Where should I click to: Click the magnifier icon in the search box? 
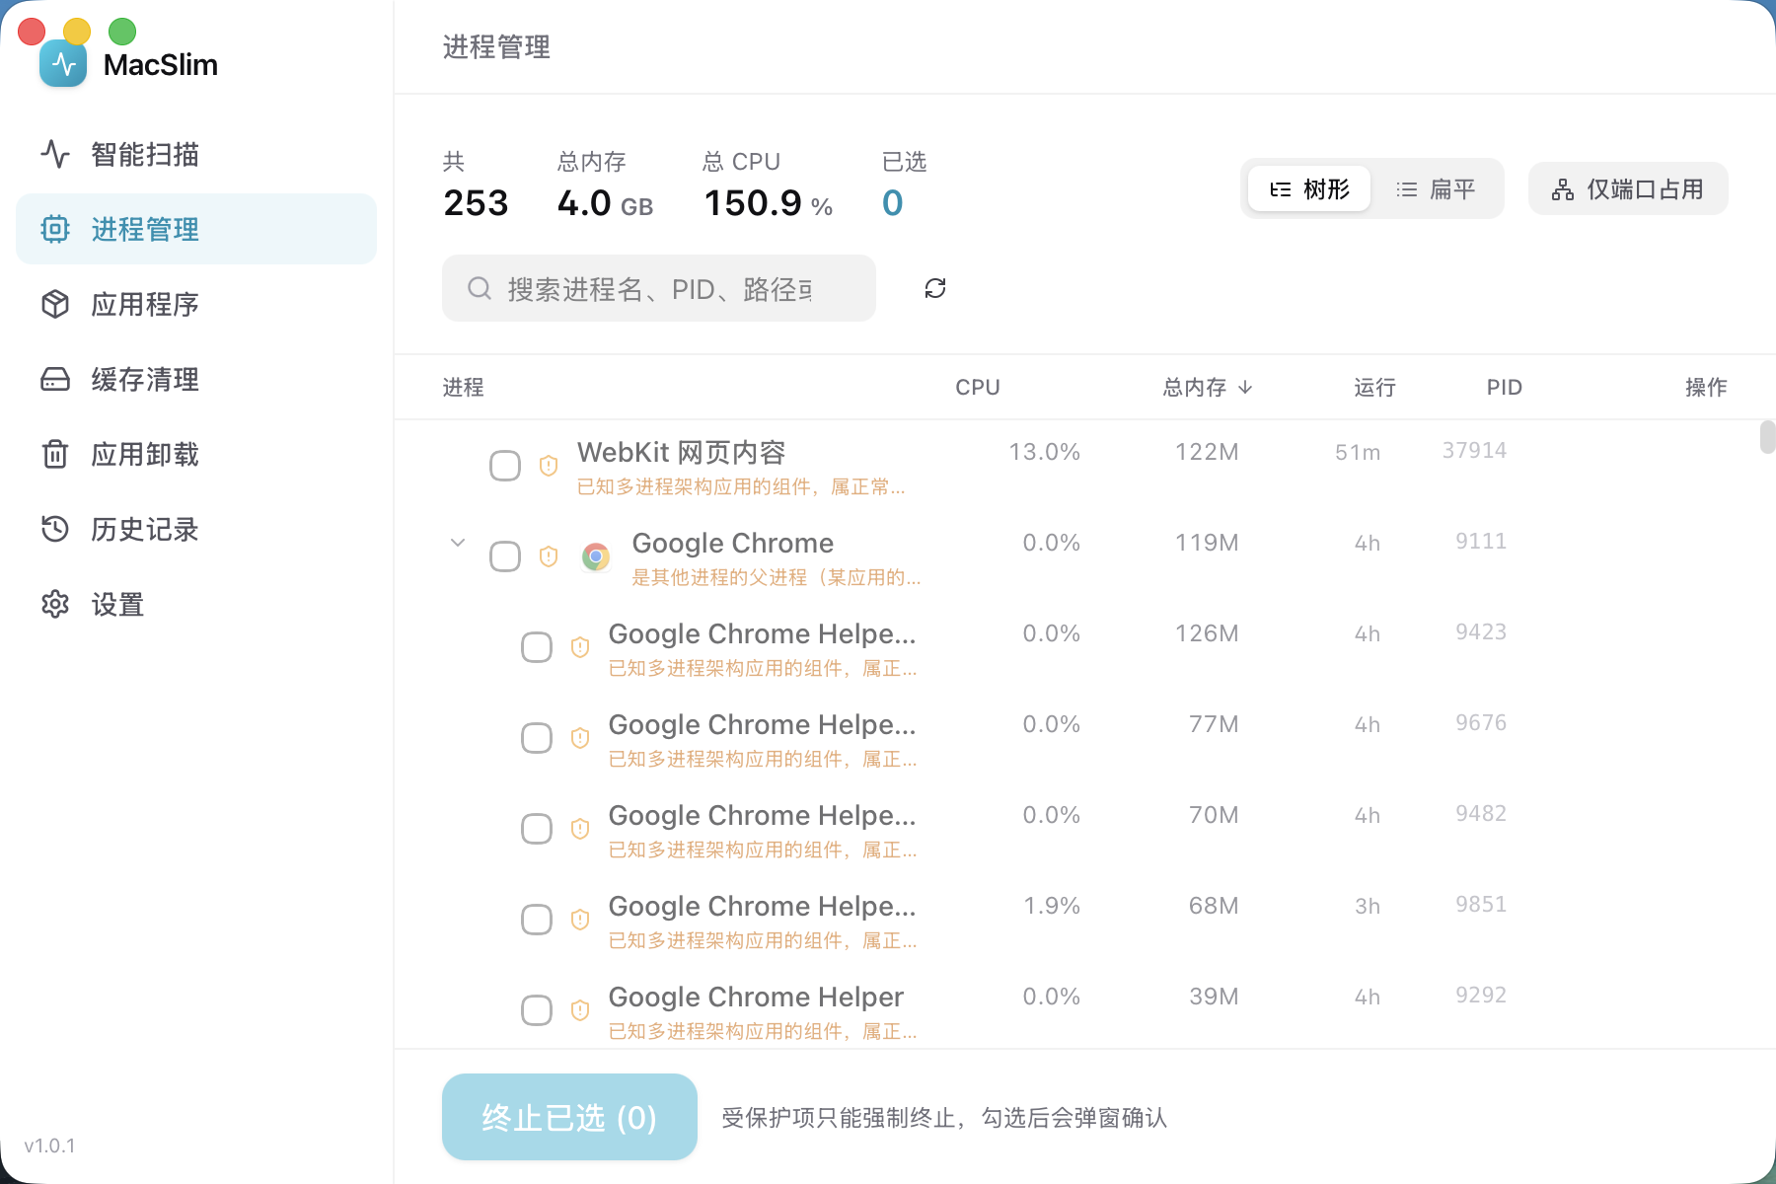tap(480, 288)
